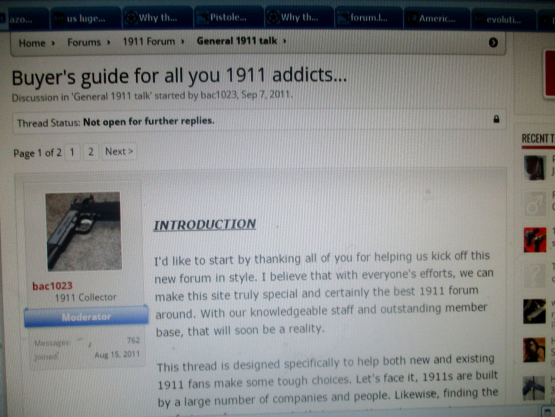
Task: Open the red-background gun avatar in sidebar
Action: click(x=534, y=239)
